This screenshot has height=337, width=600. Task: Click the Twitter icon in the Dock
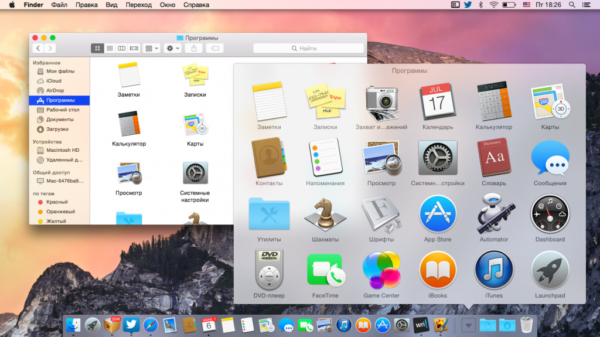tap(131, 325)
